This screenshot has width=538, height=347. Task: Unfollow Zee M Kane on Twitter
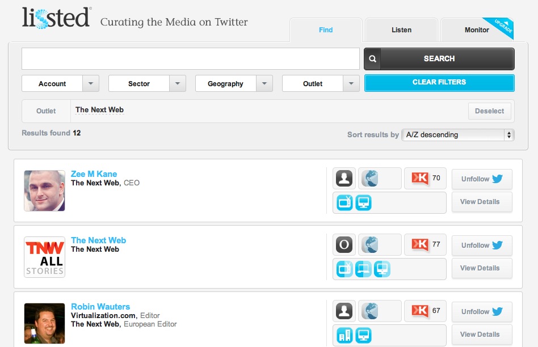(x=482, y=179)
